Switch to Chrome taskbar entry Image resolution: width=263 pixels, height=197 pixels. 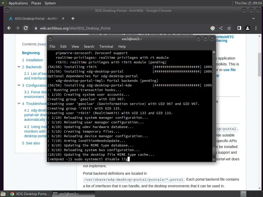point(30,194)
